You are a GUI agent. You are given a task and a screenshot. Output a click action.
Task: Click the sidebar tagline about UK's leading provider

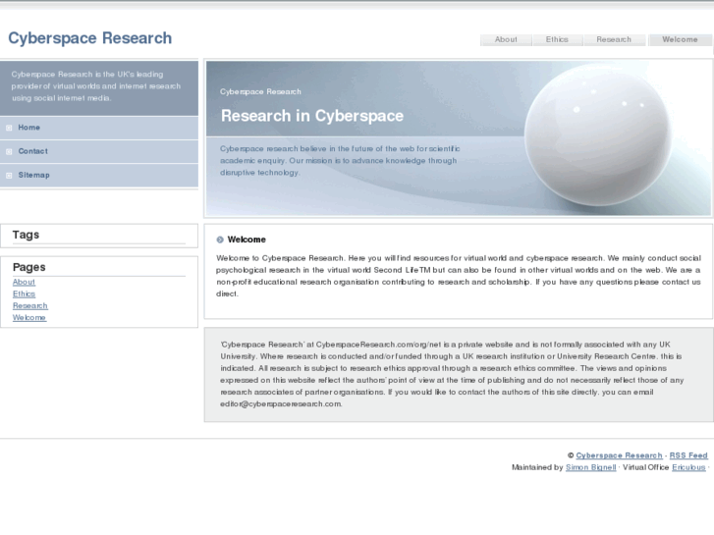pos(96,86)
